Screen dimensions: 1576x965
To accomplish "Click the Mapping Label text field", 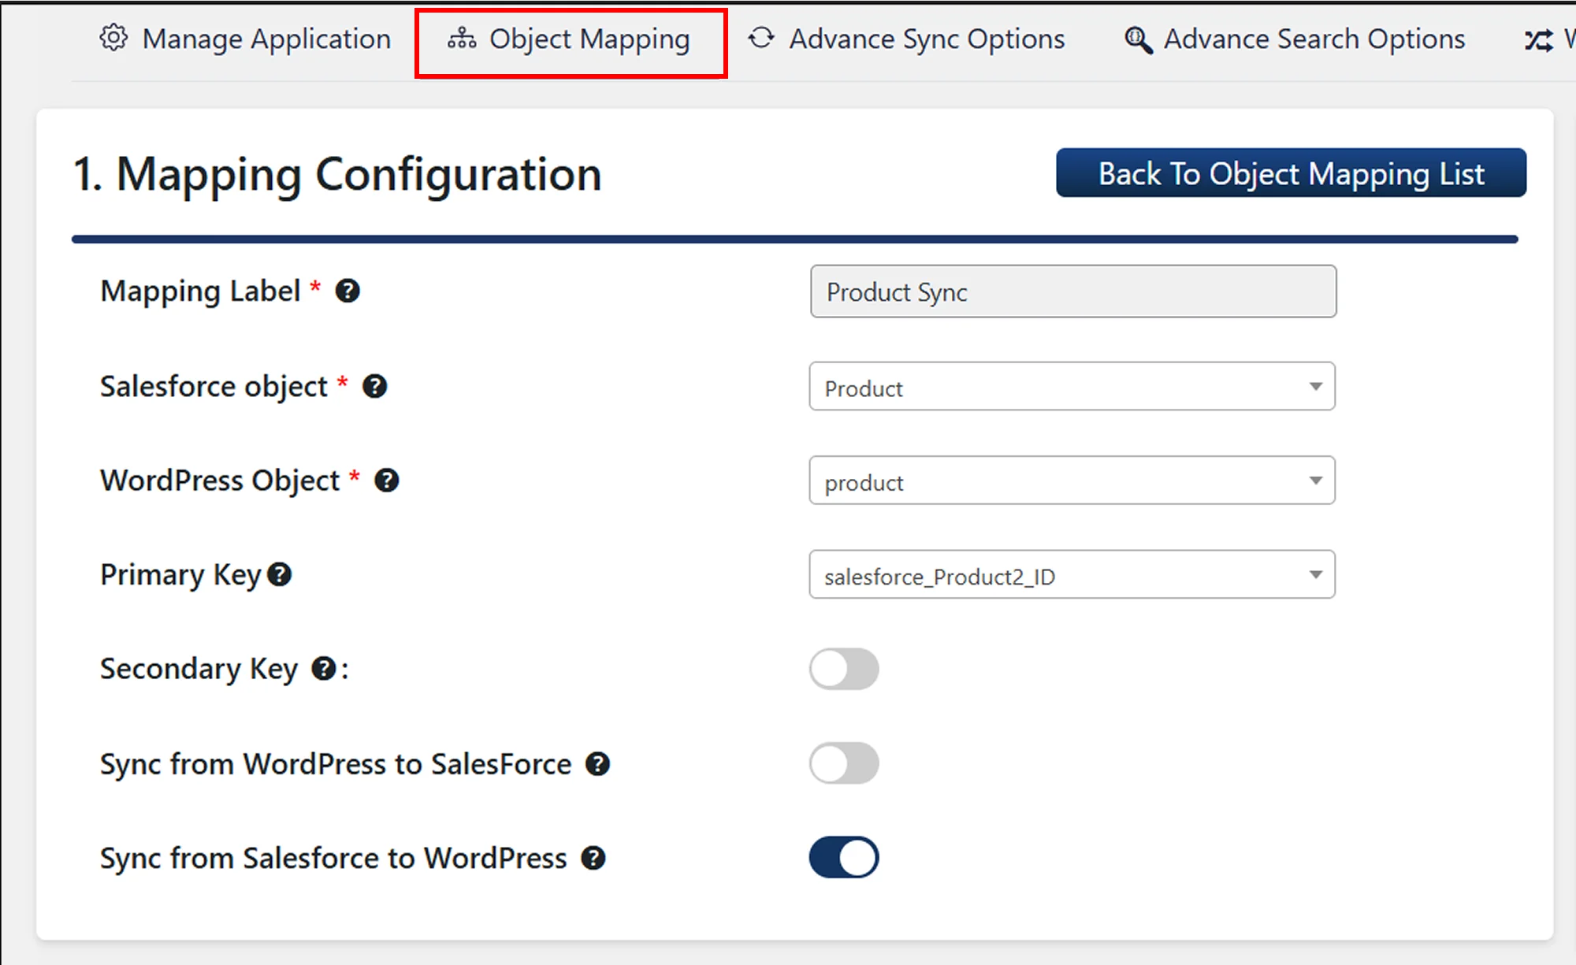I will click(1073, 291).
